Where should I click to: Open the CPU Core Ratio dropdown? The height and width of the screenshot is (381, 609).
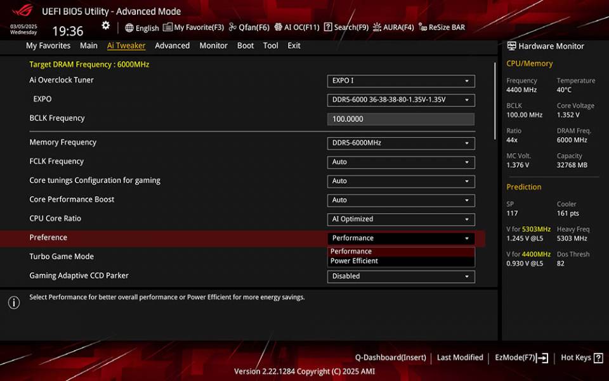tap(401, 219)
